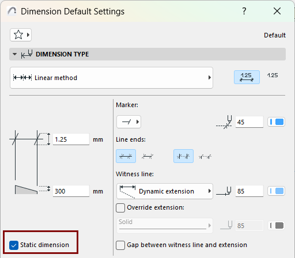Enable the Override extension checkbox
The image size is (295, 258).
point(120,208)
